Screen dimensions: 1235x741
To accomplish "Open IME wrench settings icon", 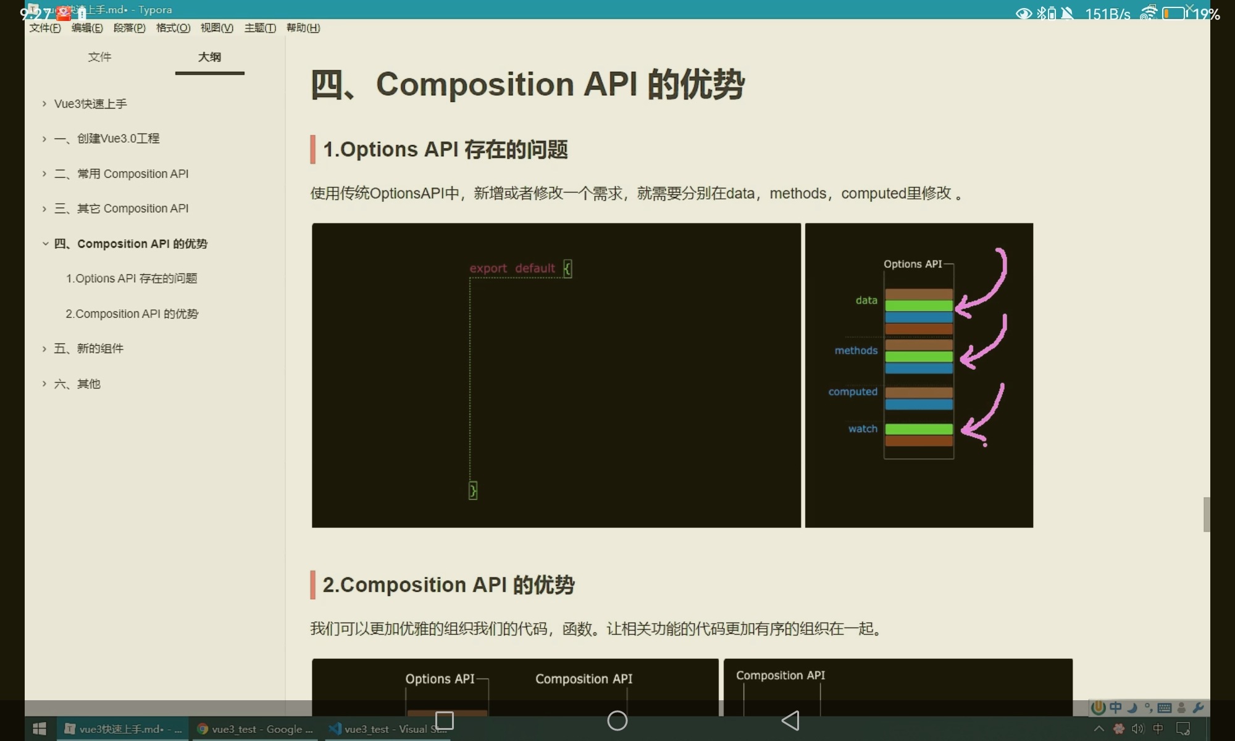I will 1199,708.
